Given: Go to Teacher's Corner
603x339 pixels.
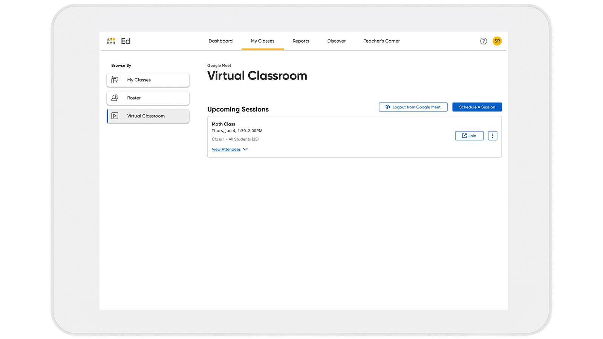Looking at the screenshot, I should 381,41.
